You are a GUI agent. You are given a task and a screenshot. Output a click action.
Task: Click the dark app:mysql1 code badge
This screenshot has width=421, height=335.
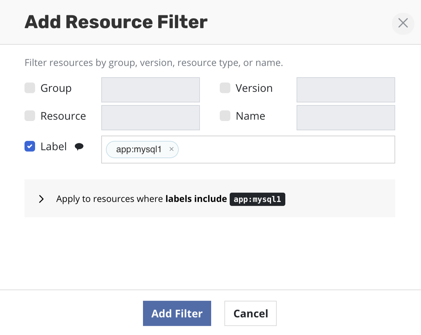pos(257,199)
